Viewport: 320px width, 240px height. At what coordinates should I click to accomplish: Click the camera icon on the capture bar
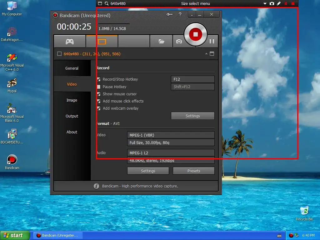click(x=272, y=3)
